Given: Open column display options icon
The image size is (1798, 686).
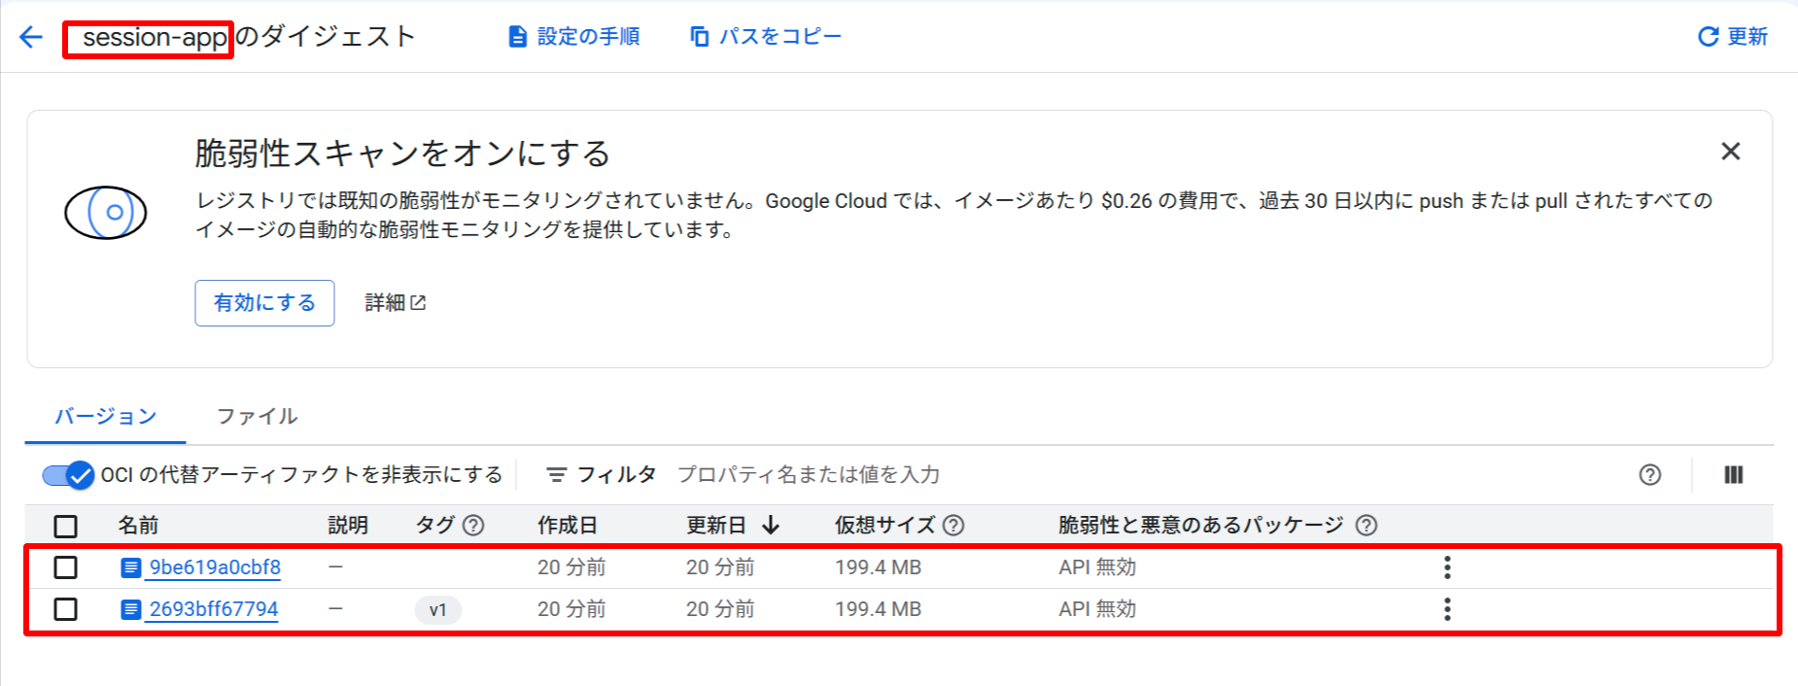Looking at the screenshot, I should tap(1733, 475).
